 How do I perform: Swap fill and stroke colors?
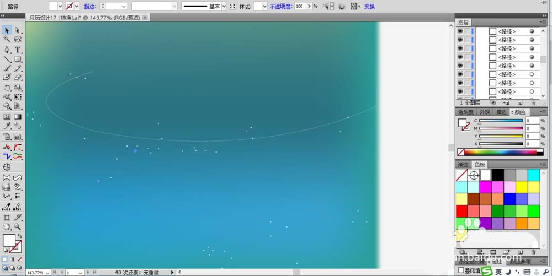[20, 236]
